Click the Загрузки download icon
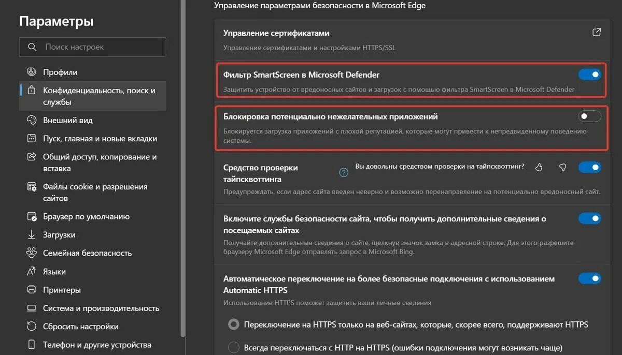The image size is (622, 355). [32, 235]
